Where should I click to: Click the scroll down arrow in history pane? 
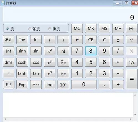tap(135, 115)
